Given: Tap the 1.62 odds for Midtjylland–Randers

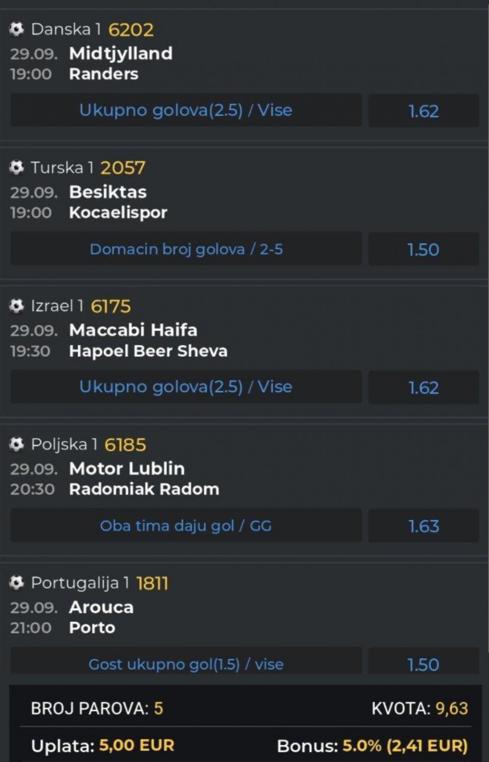Looking at the screenshot, I should click(x=423, y=111).
